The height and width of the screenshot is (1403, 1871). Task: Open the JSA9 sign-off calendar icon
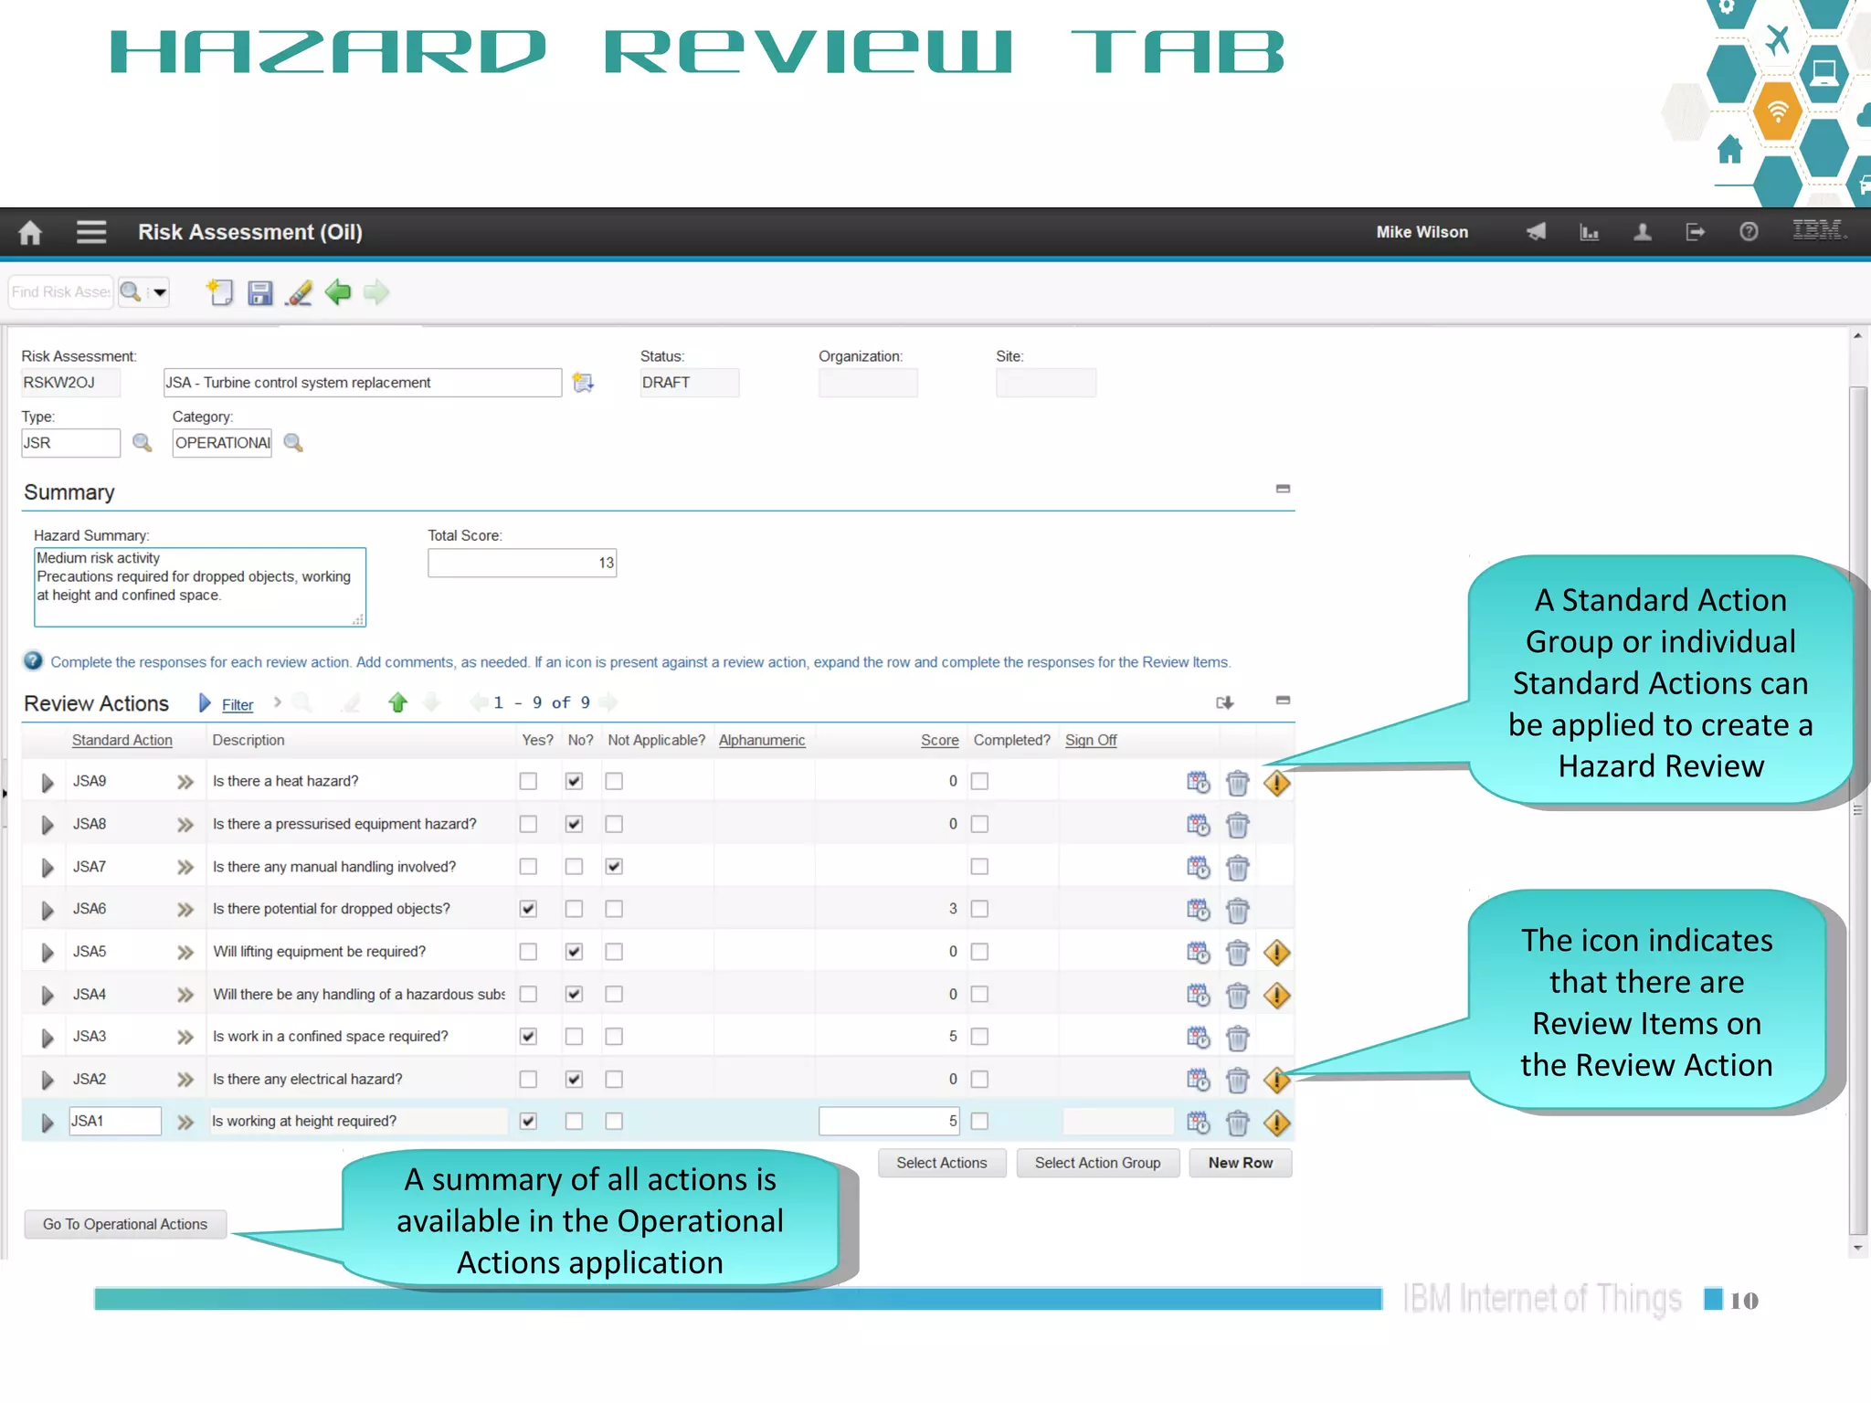click(1198, 782)
